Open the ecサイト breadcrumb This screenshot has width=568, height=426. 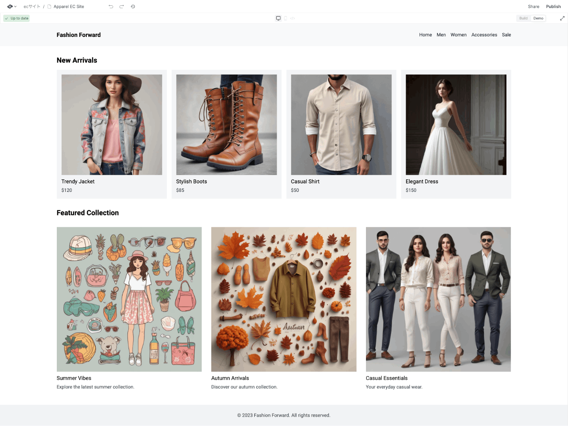click(32, 6)
